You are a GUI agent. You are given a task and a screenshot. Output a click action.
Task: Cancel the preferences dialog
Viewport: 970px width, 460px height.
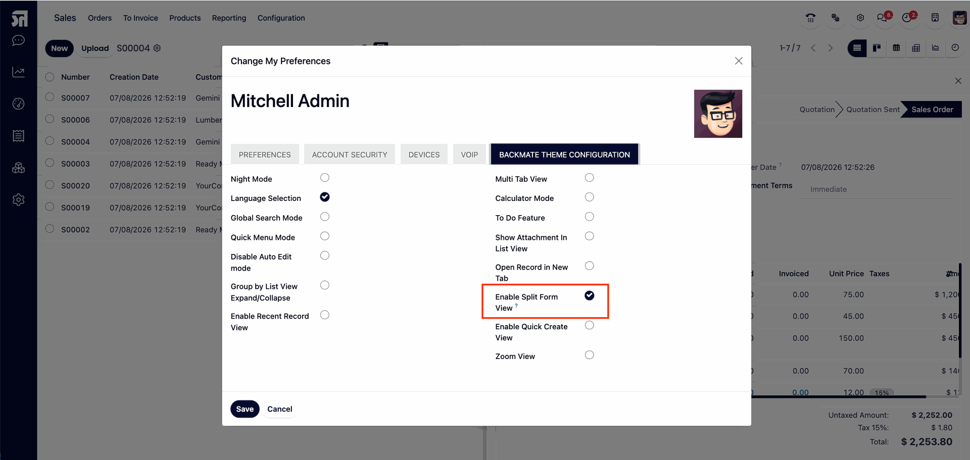279,409
